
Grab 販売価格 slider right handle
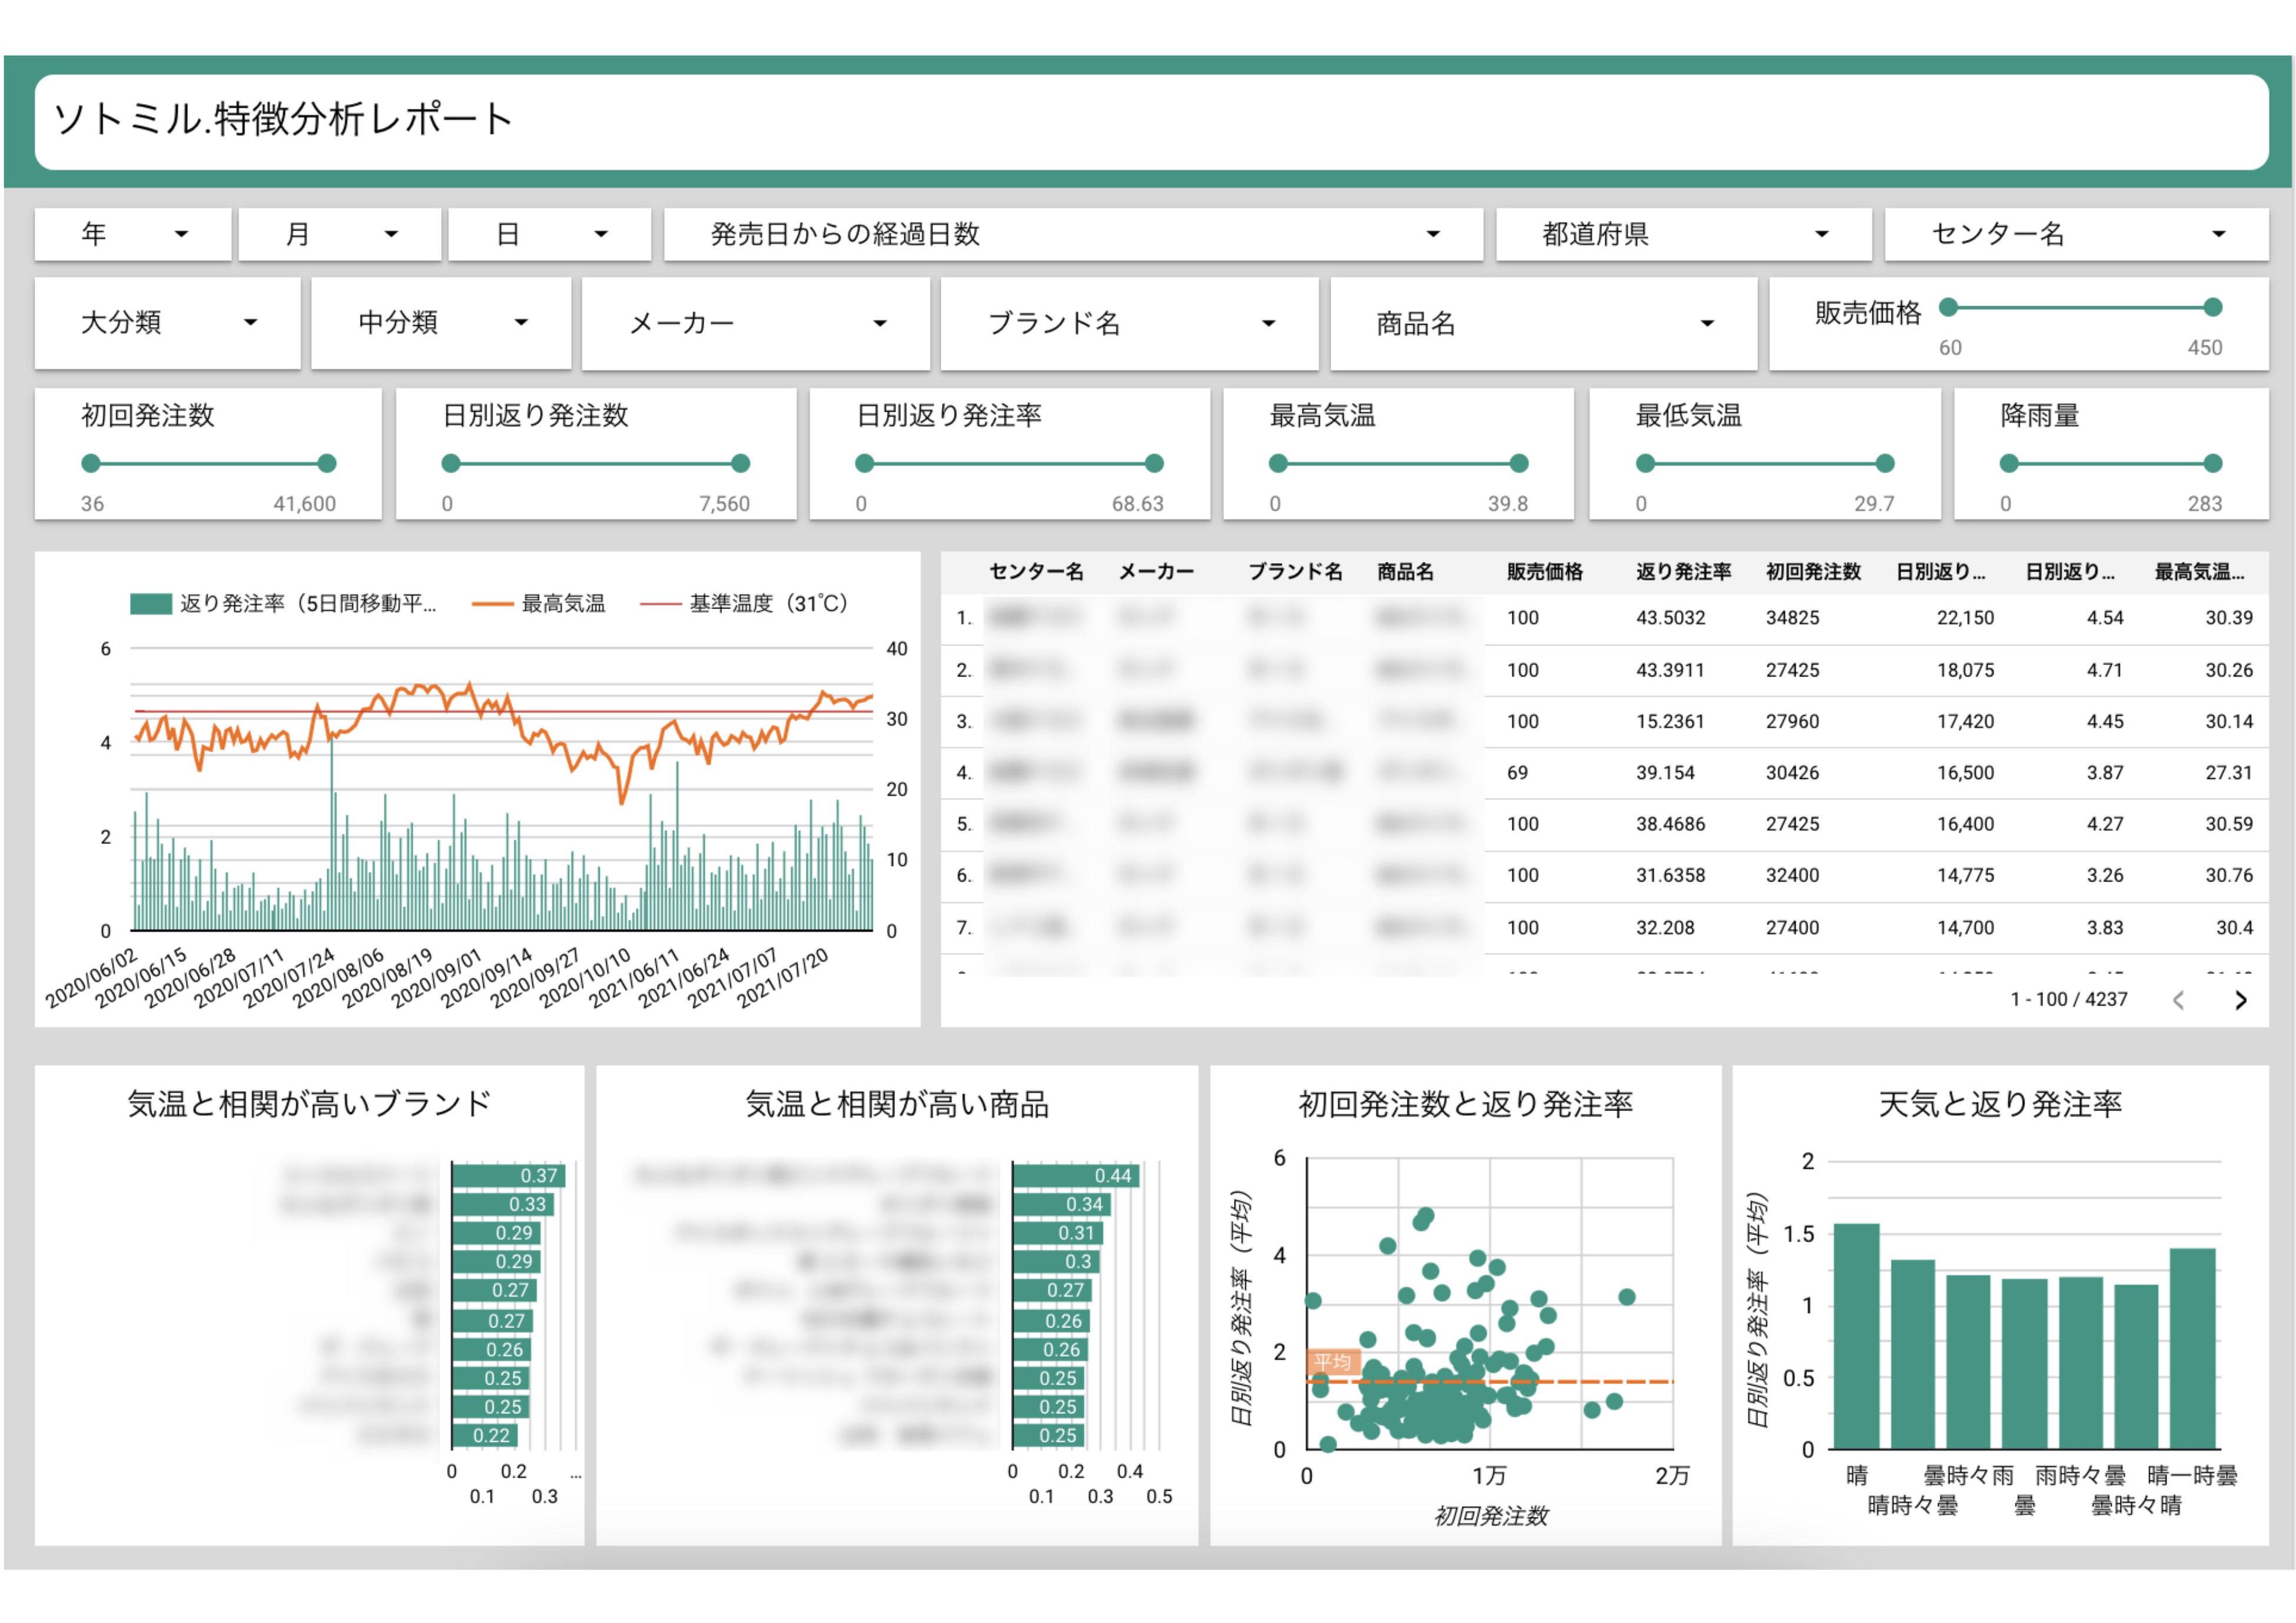2213,308
